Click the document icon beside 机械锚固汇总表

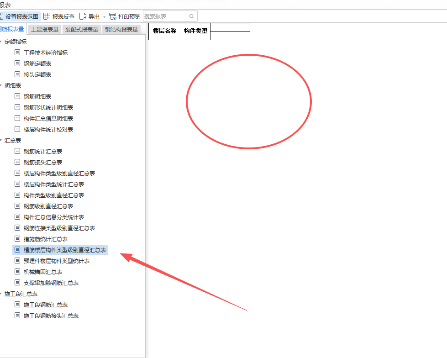(17, 272)
